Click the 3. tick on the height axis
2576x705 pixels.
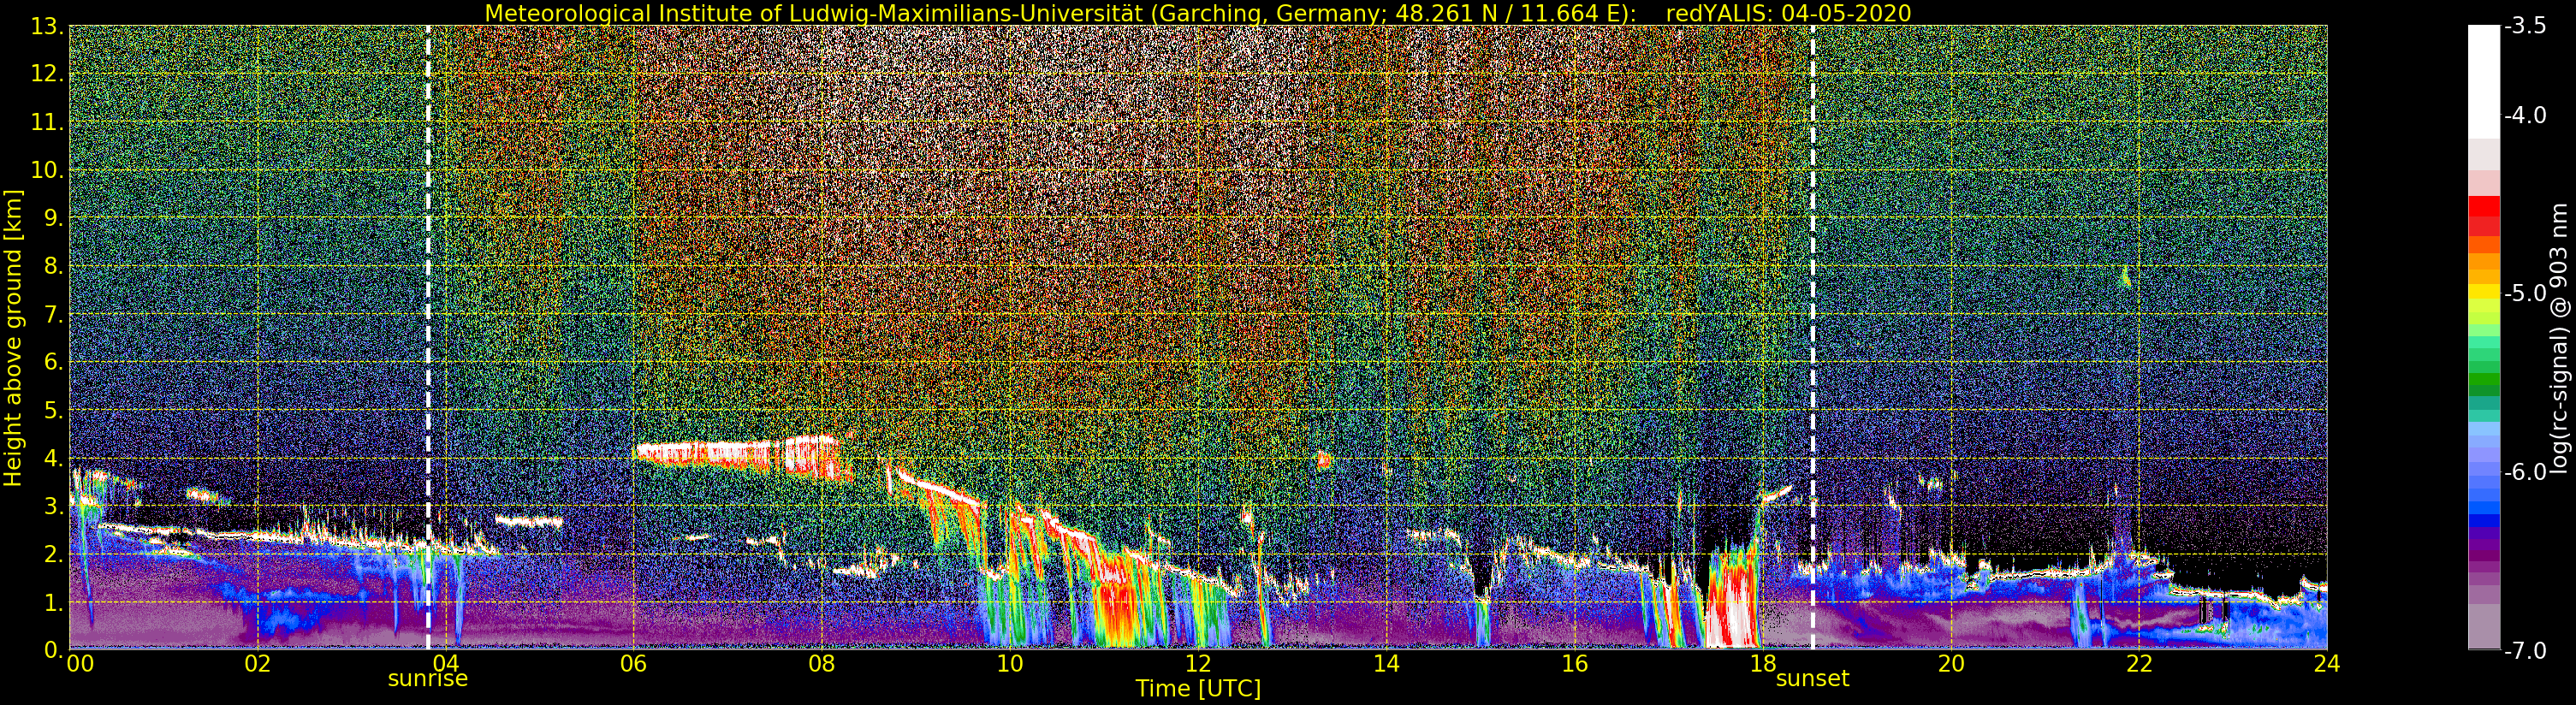[x=53, y=506]
